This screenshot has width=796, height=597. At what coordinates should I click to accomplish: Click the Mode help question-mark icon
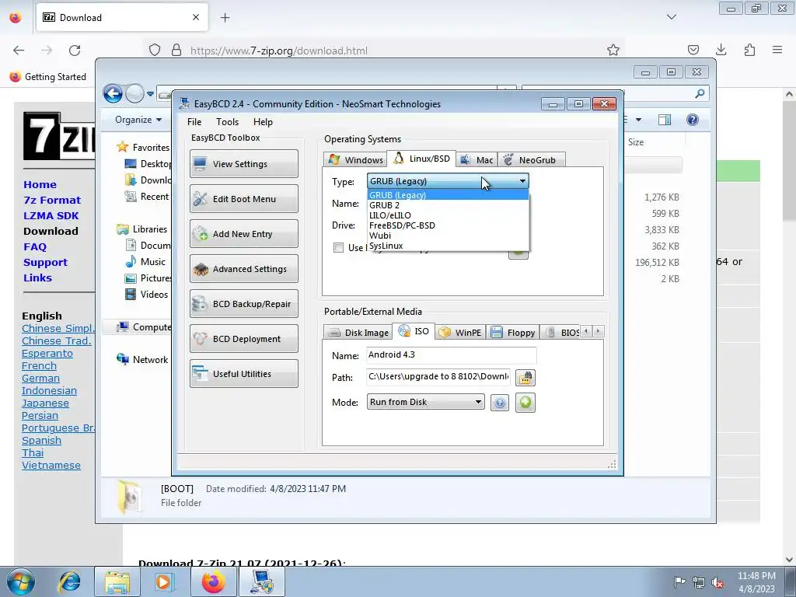[500, 403]
